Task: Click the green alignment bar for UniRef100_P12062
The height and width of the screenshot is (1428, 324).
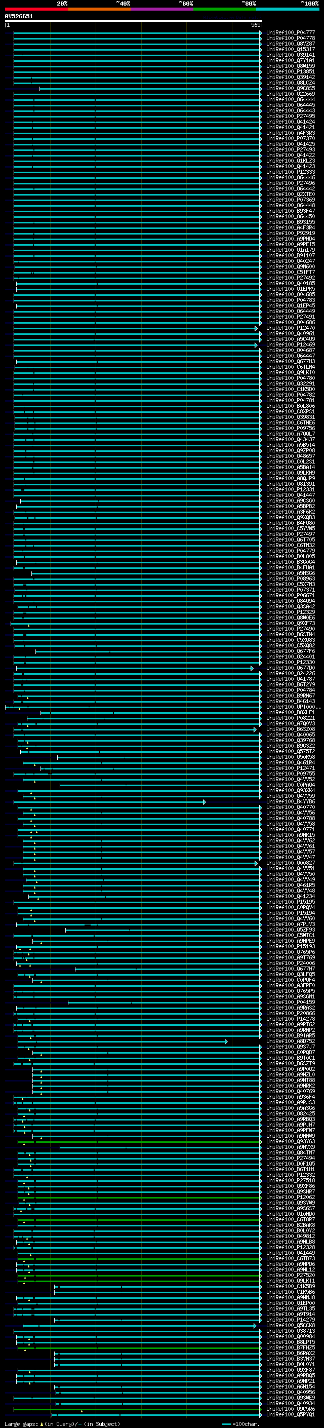Action: tap(139, 1198)
